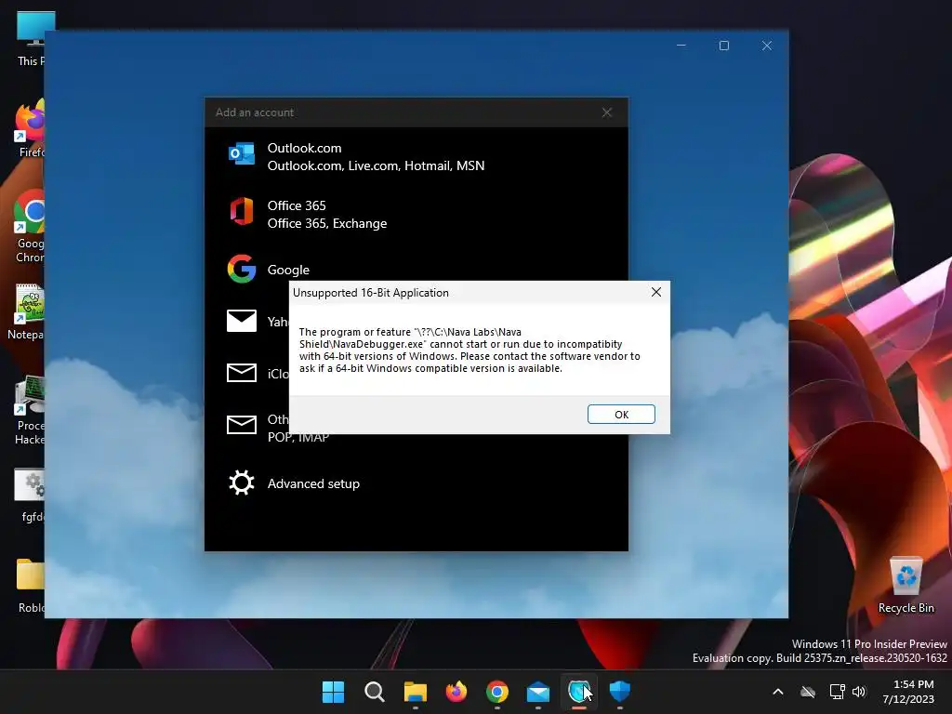Click the Nava Shield taskbar icon
952x714 pixels.
pyautogui.click(x=579, y=692)
